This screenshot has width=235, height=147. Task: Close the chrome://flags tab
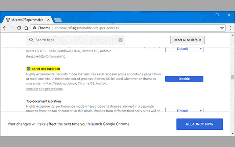[48, 19]
